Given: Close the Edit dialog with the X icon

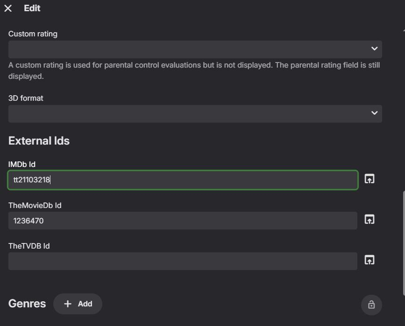Looking at the screenshot, I should [8, 8].
